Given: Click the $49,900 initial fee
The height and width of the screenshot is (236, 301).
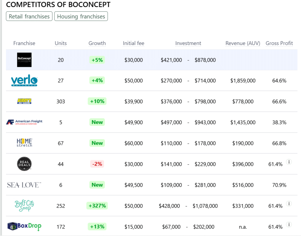Looking at the screenshot, I should pos(134,122).
